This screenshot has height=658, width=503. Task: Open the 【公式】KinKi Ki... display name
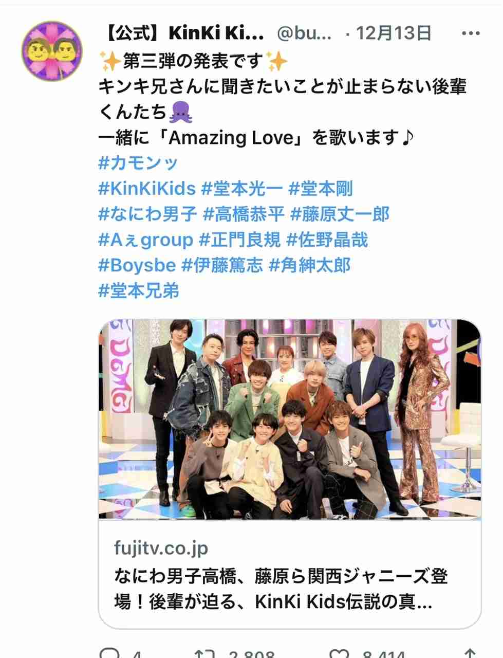(182, 34)
